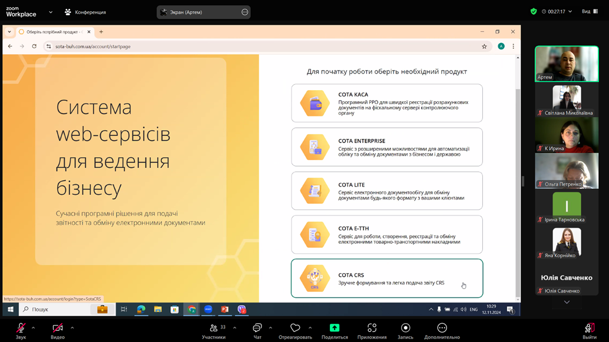The image size is (609, 342).
Task: Start camera with Видео button
Action: pyautogui.click(x=58, y=331)
